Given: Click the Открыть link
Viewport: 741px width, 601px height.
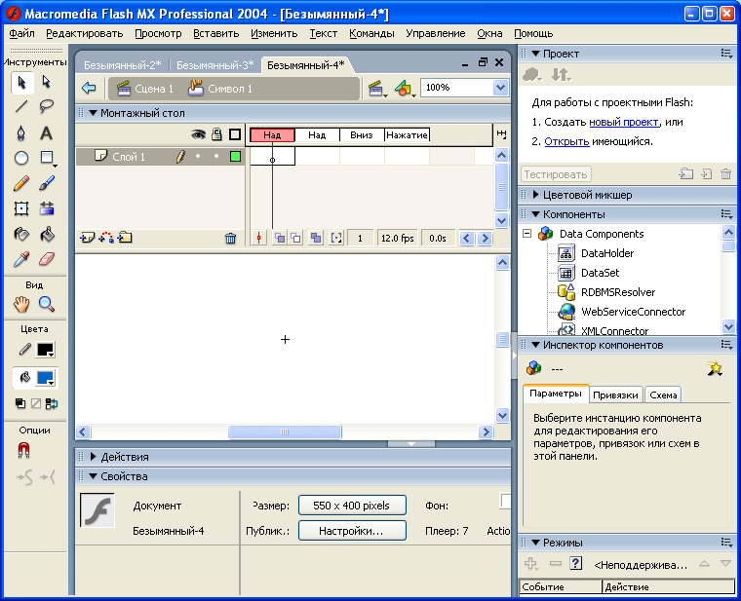Looking at the screenshot, I should 566,141.
